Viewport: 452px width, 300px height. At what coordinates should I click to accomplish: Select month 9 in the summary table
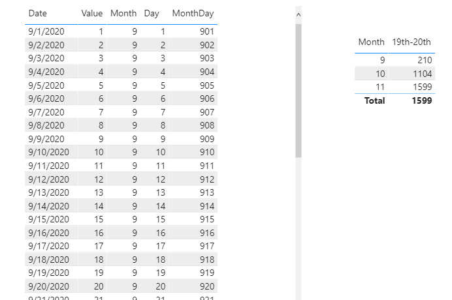383,60
